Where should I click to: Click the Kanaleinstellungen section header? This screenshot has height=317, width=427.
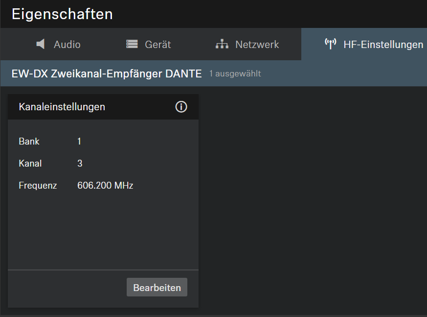[62, 107]
